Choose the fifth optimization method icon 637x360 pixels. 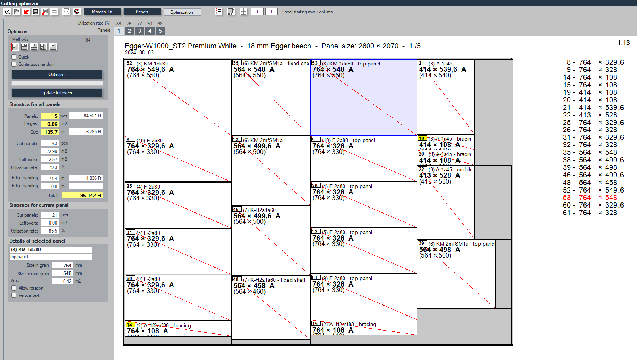53,47
